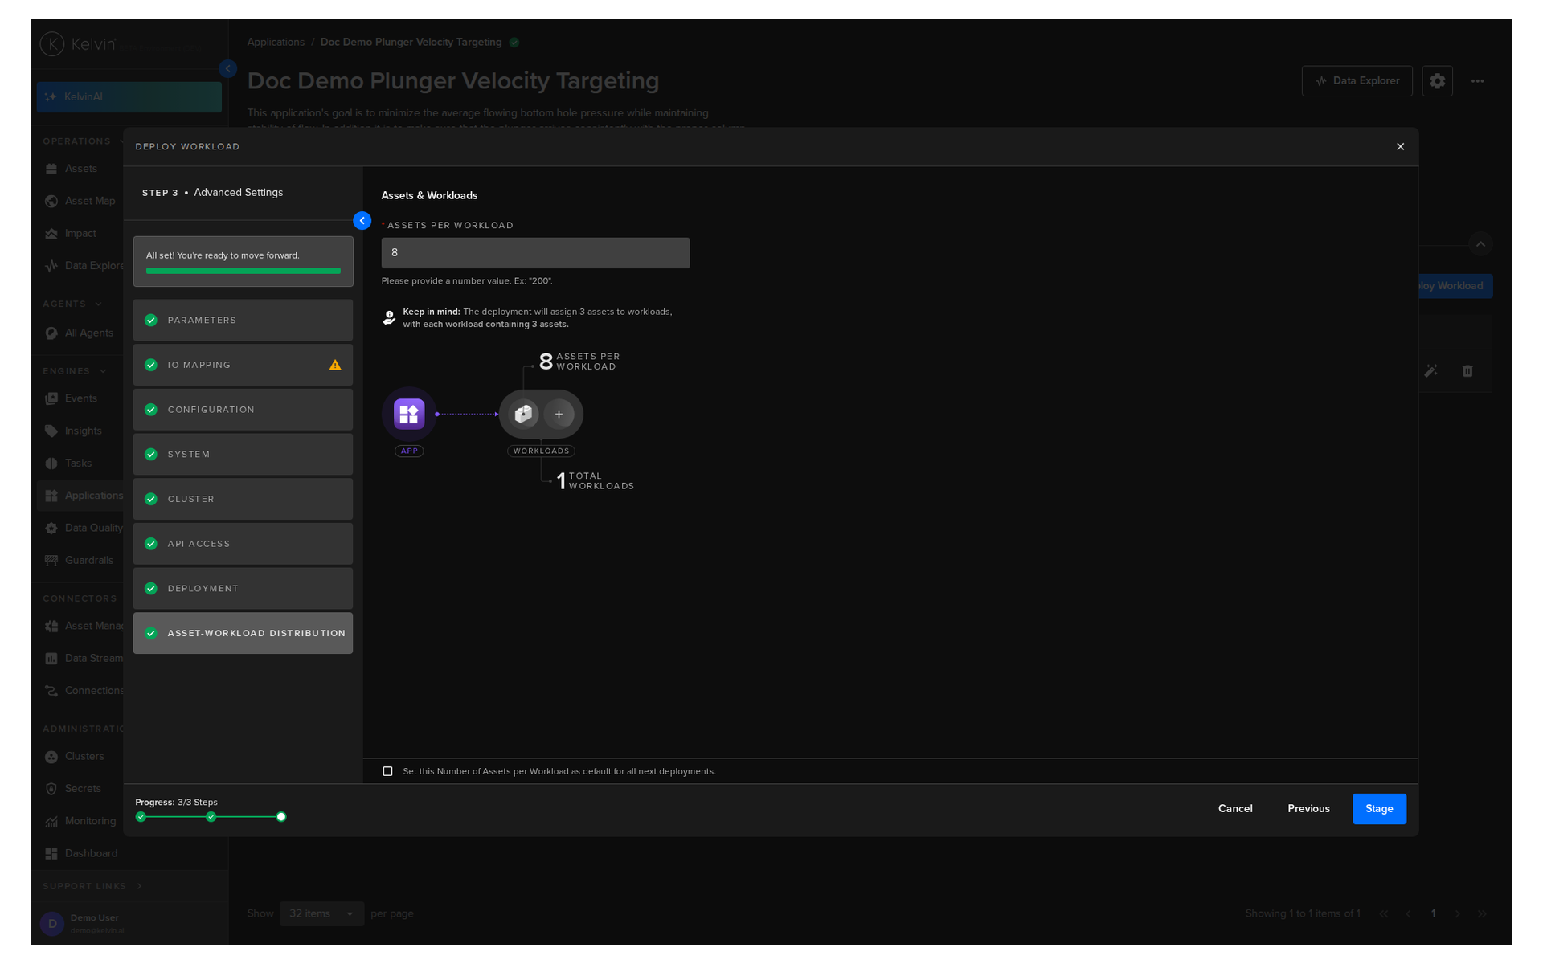
Task: Click the plus icon in workloads node
Action: (559, 414)
